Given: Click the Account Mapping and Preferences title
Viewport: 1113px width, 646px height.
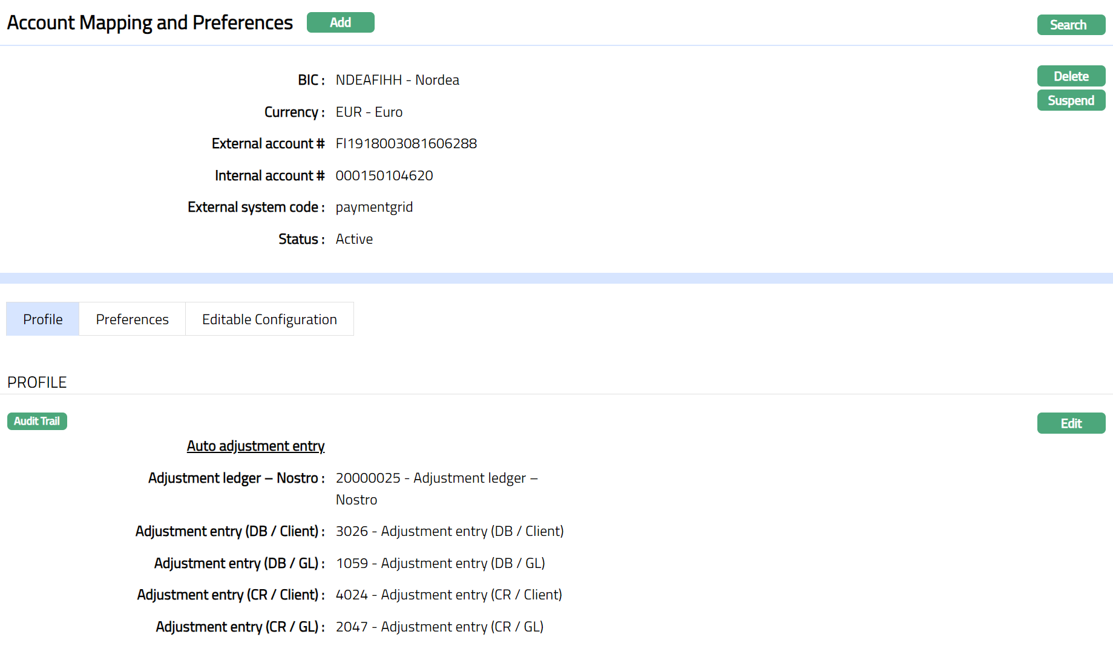Looking at the screenshot, I should click(x=150, y=22).
